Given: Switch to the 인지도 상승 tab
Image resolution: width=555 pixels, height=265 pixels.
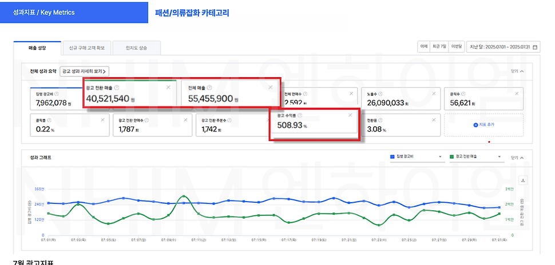Looking at the screenshot, I should 136,48.
